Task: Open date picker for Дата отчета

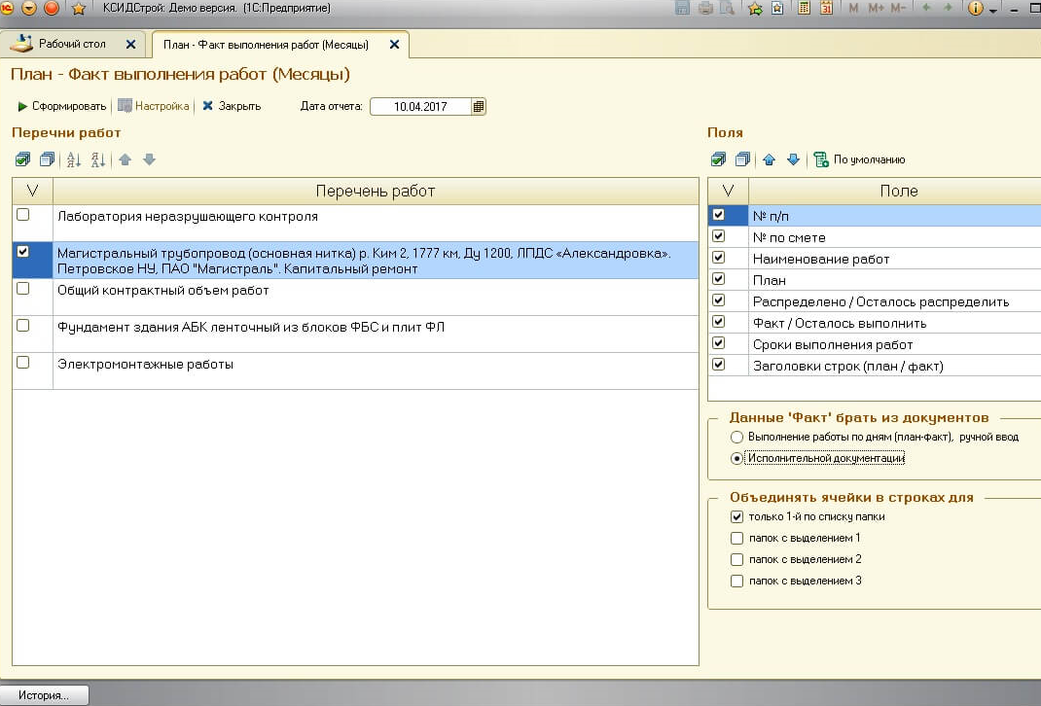Action: (479, 107)
